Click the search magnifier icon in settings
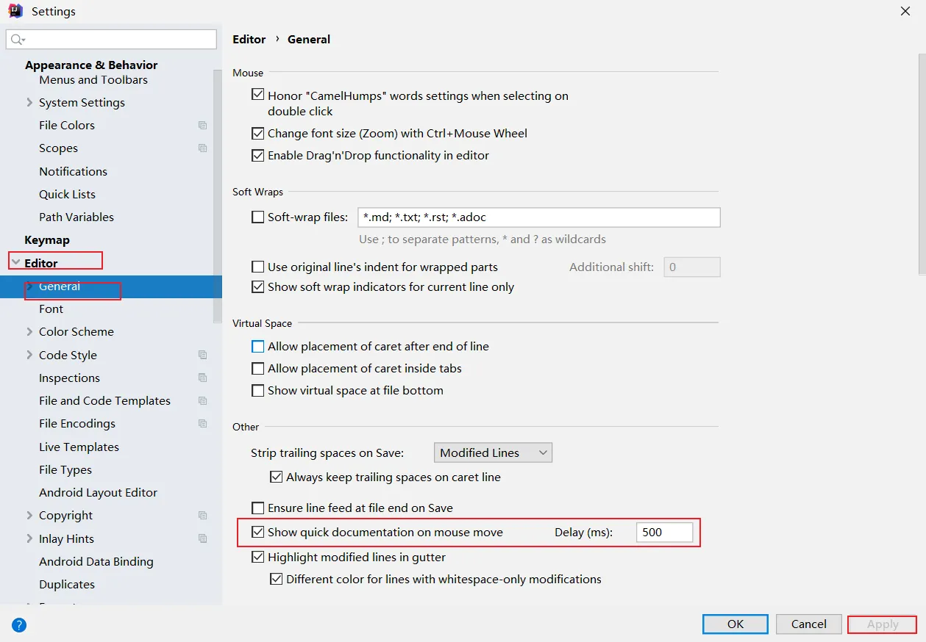Viewport: 926px width, 642px height. pos(18,40)
